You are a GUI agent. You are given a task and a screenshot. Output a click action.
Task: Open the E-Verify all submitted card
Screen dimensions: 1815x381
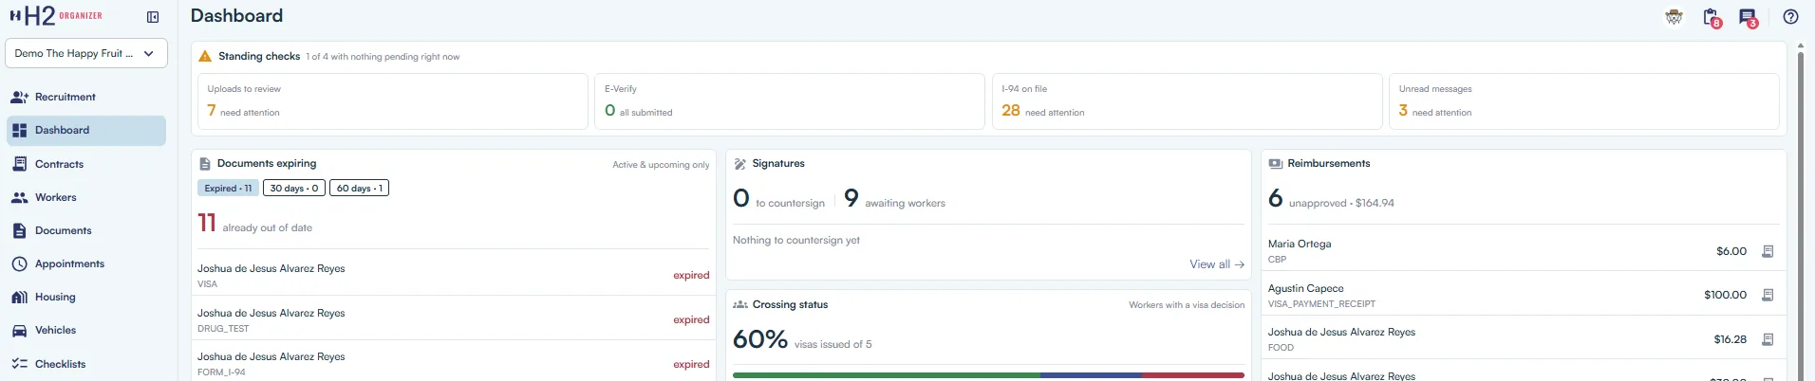(x=790, y=101)
